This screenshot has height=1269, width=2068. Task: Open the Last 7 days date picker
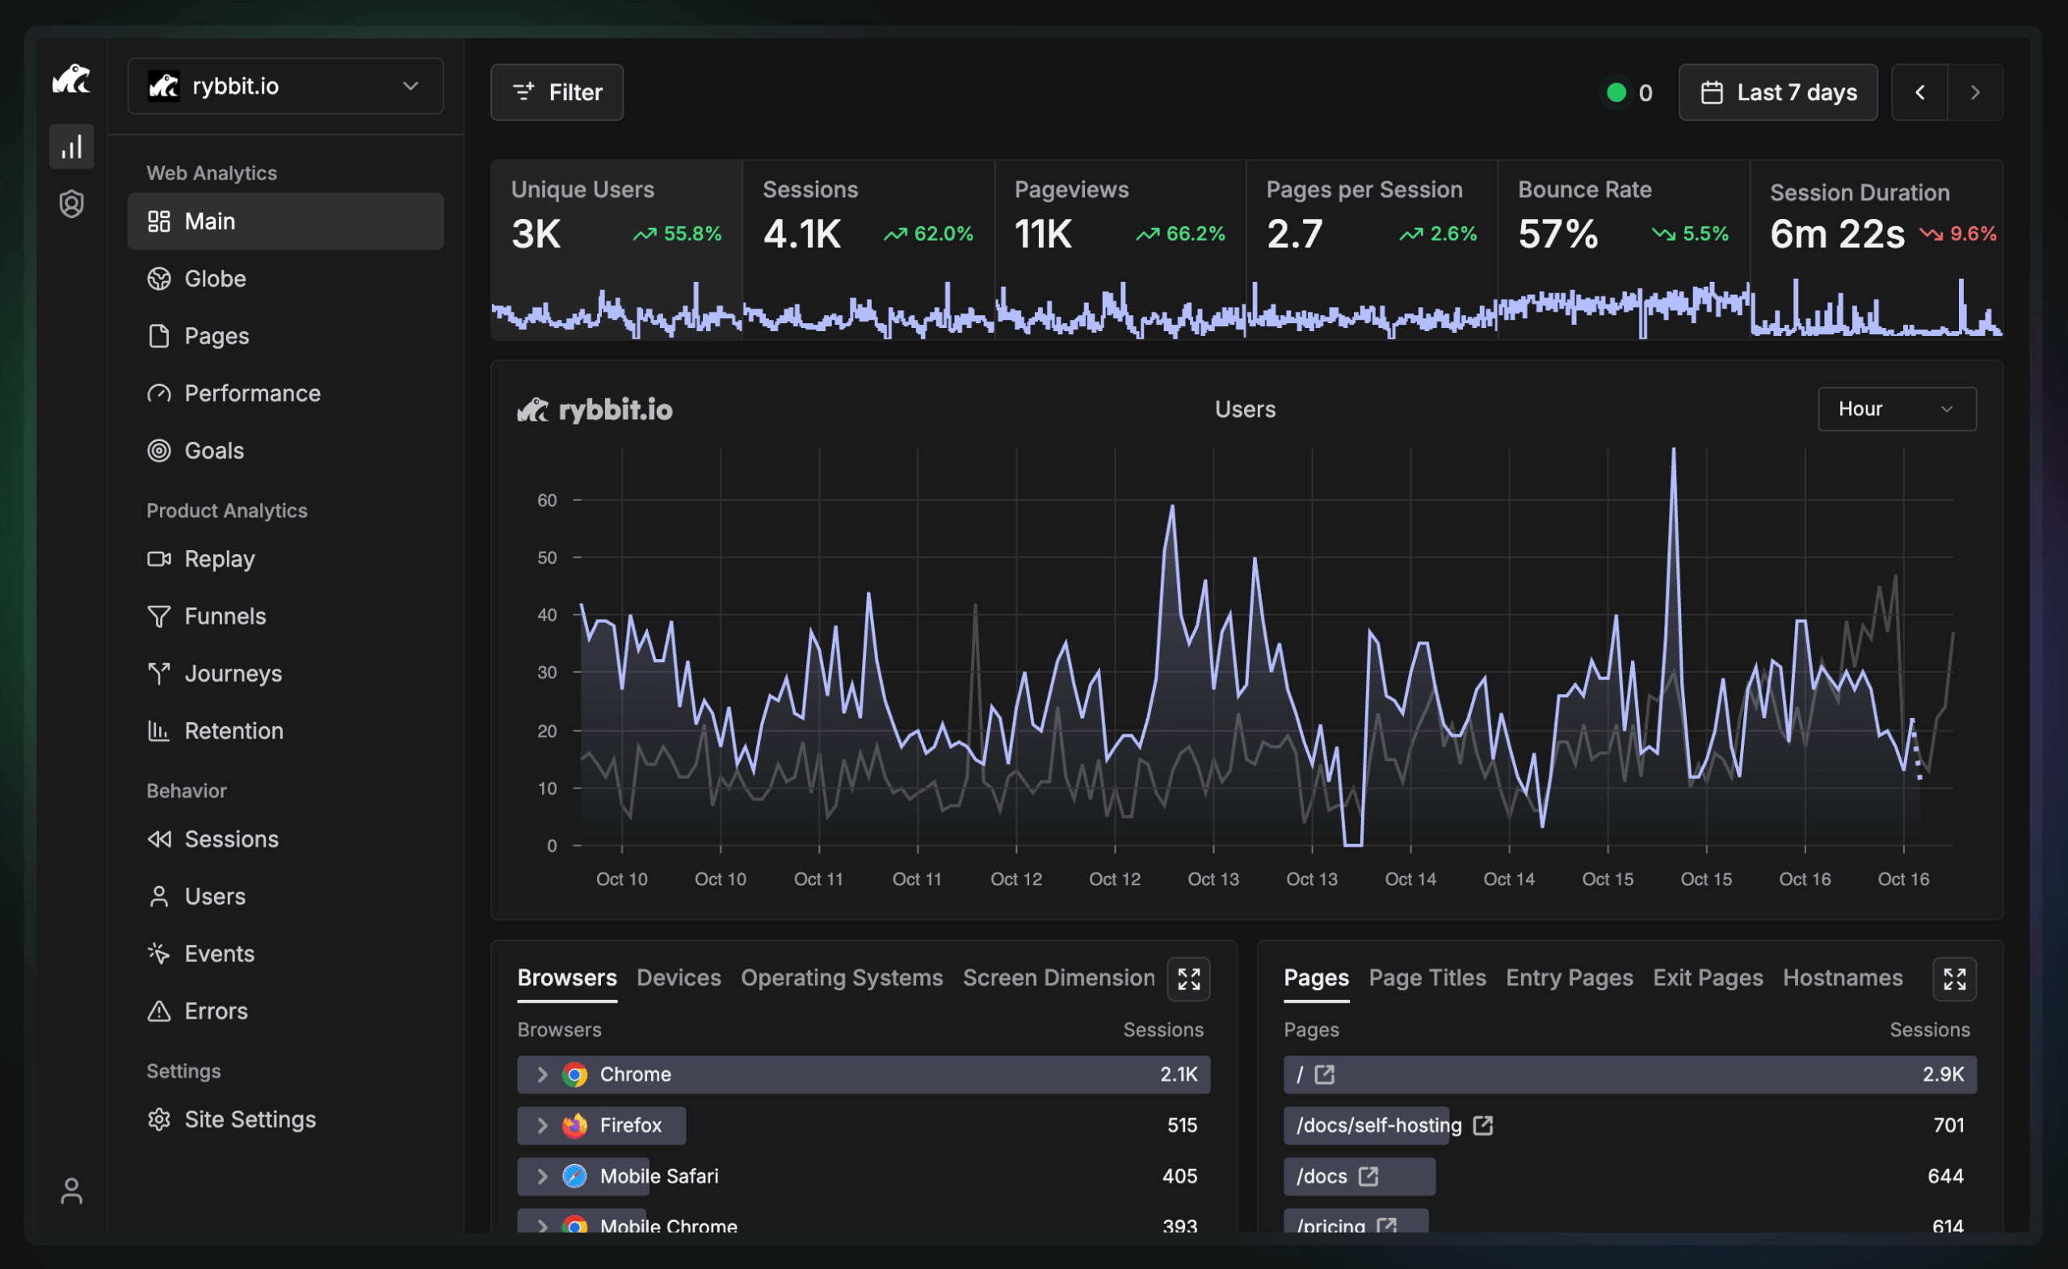click(x=1778, y=92)
